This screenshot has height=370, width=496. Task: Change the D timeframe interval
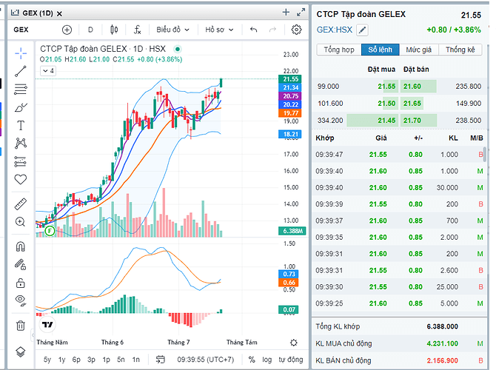(x=90, y=30)
